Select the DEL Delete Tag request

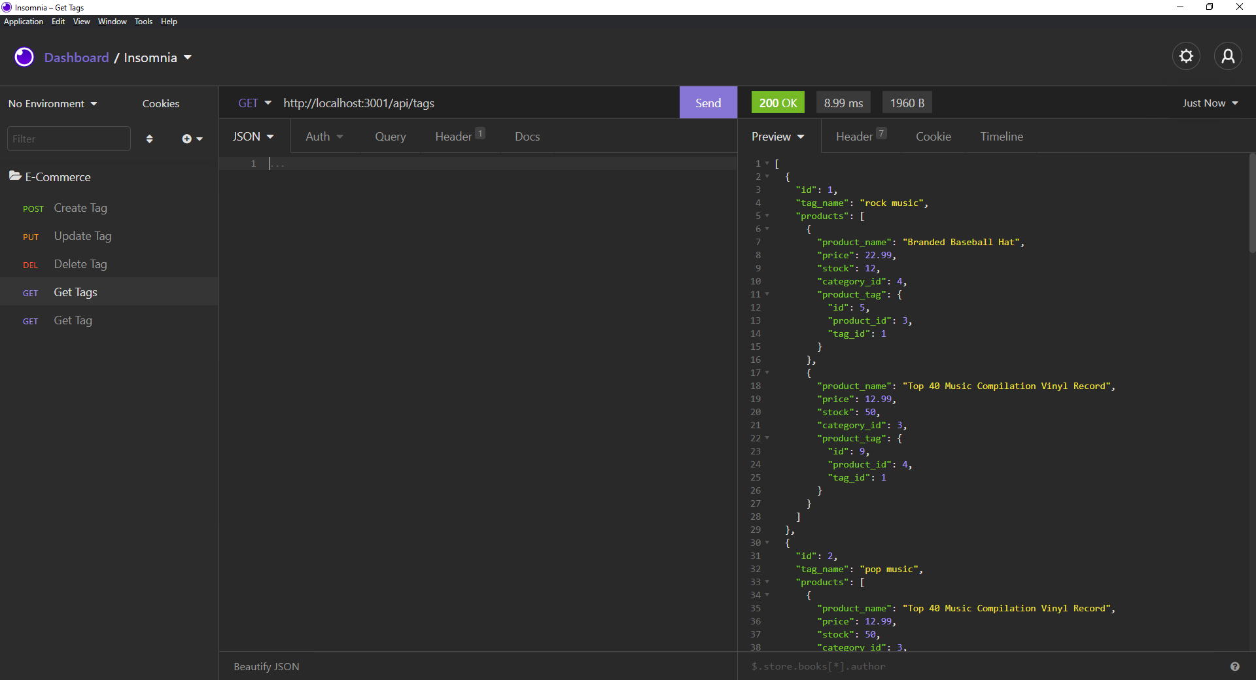click(x=109, y=264)
